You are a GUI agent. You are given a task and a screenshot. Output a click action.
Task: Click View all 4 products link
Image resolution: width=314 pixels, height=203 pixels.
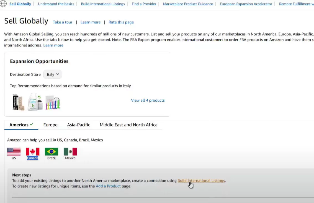(148, 100)
